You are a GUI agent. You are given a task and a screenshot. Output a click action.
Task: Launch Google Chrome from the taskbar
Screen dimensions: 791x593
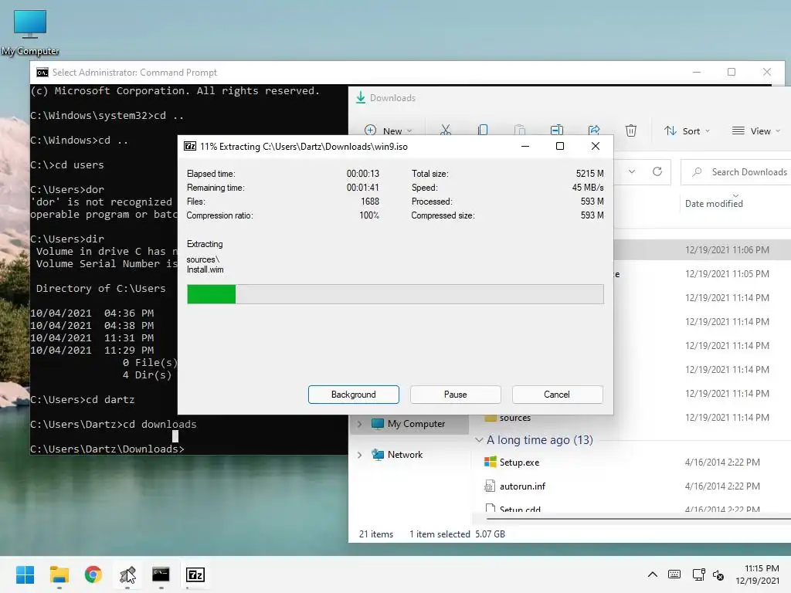point(93,574)
